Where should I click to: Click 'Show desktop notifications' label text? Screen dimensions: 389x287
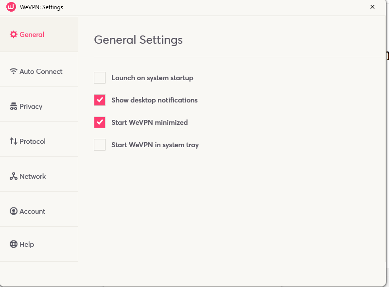[x=155, y=100]
